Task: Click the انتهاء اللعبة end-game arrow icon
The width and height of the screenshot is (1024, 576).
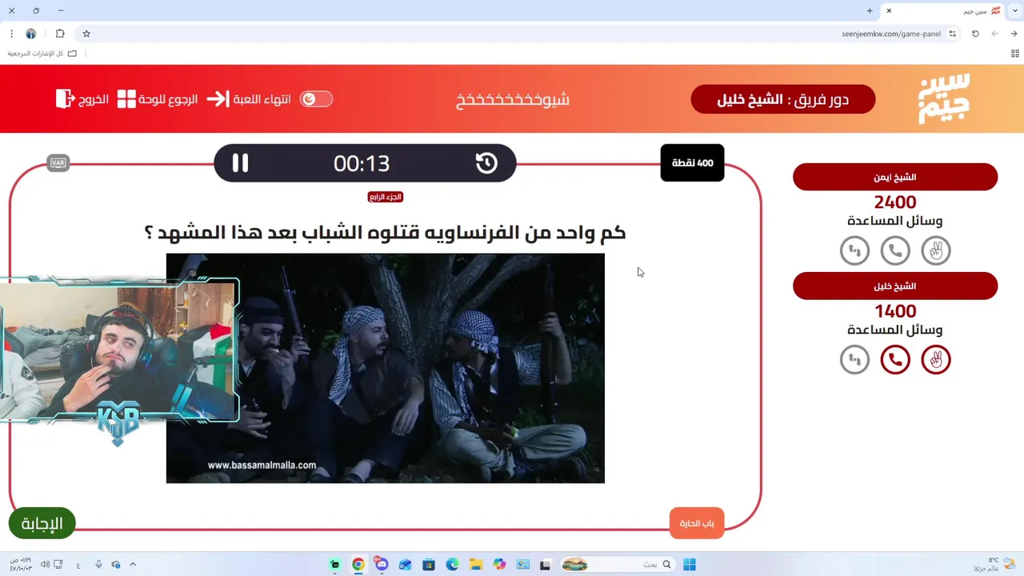Action: click(218, 99)
